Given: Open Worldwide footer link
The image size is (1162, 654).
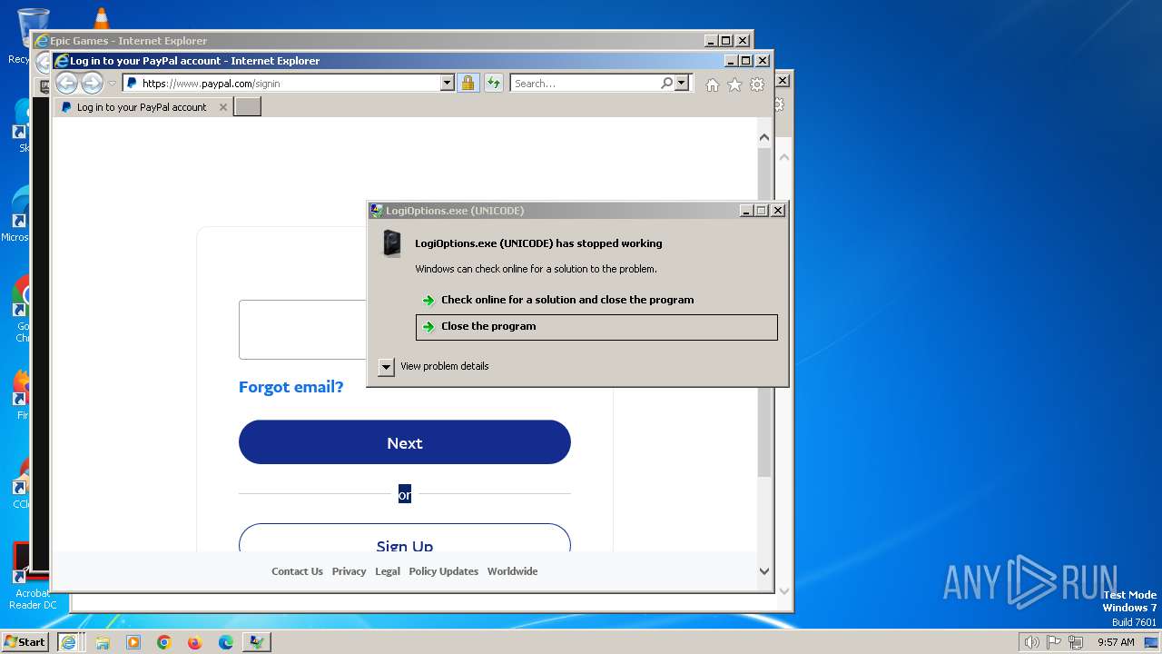Looking at the screenshot, I should coord(512,571).
